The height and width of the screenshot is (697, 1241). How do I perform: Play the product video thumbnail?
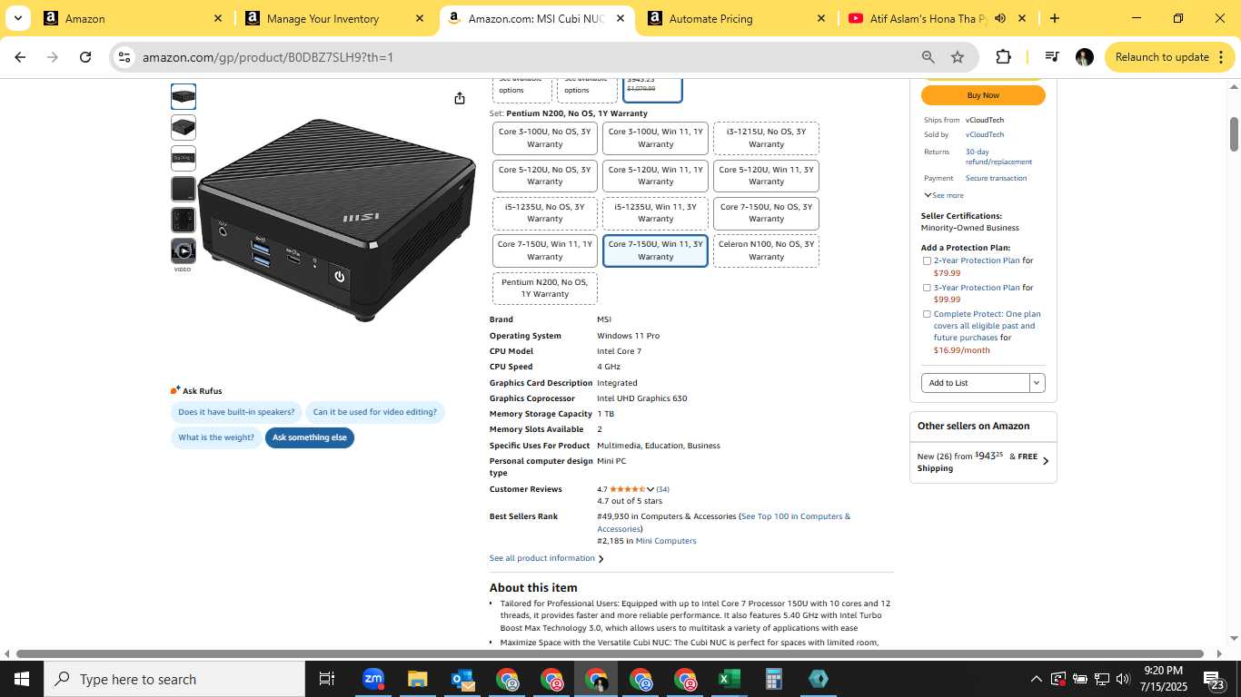pyautogui.click(x=184, y=250)
